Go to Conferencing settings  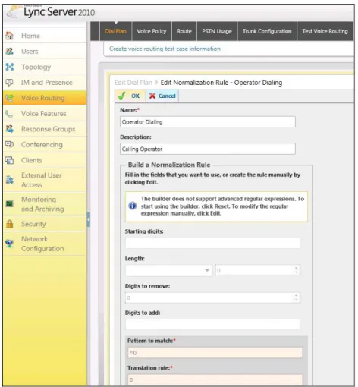click(x=46, y=144)
